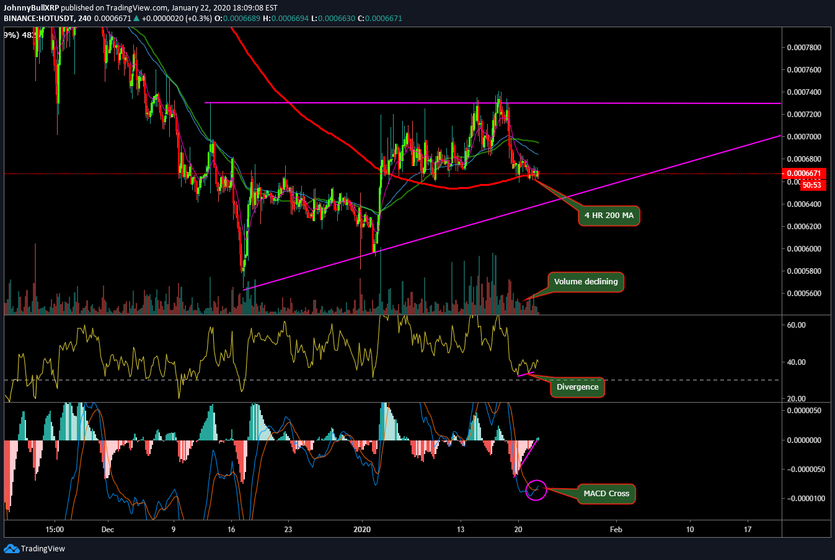Click the 16 date label on time axis

[231, 530]
